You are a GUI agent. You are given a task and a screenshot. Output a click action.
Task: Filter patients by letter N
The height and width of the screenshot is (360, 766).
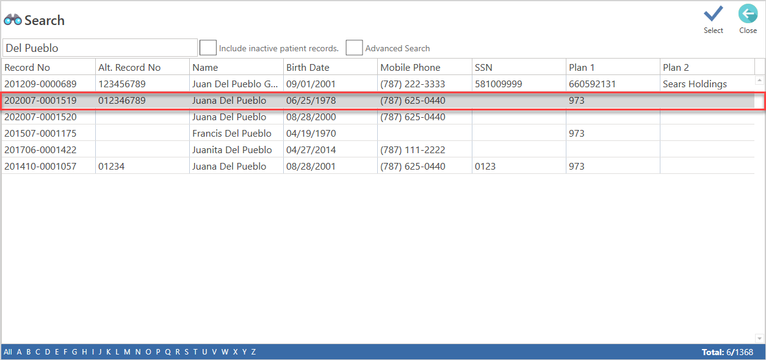(138, 352)
